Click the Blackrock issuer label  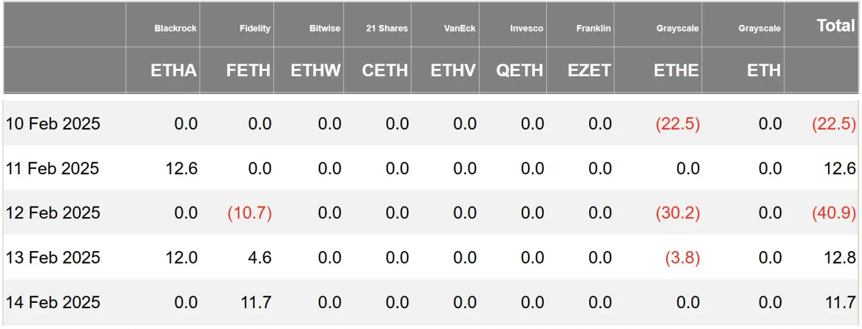175,28
